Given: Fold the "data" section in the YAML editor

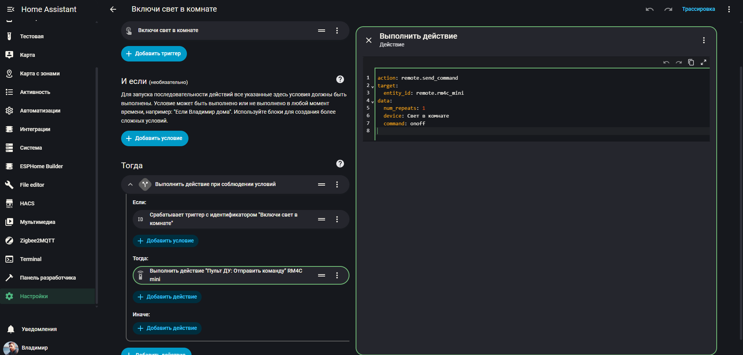Looking at the screenshot, I should (x=373, y=102).
